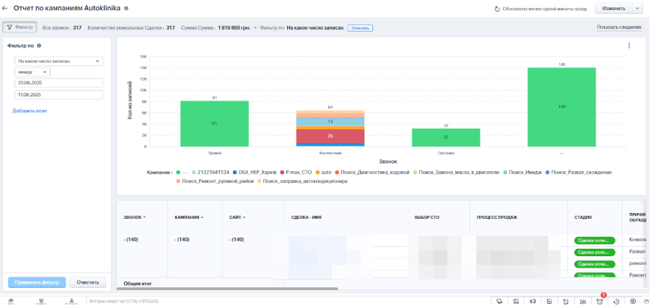
Task: Click the refresh icon near update status
Action: 497,9
